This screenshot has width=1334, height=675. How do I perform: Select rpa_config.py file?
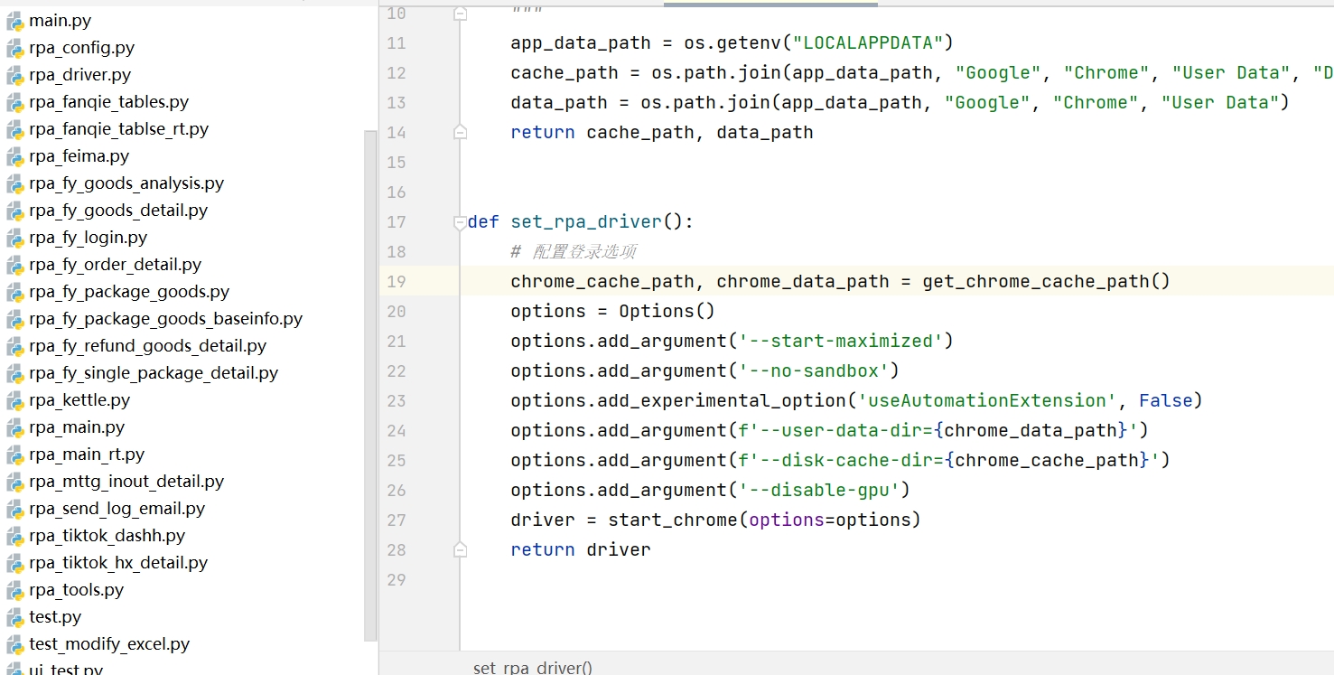point(81,47)
